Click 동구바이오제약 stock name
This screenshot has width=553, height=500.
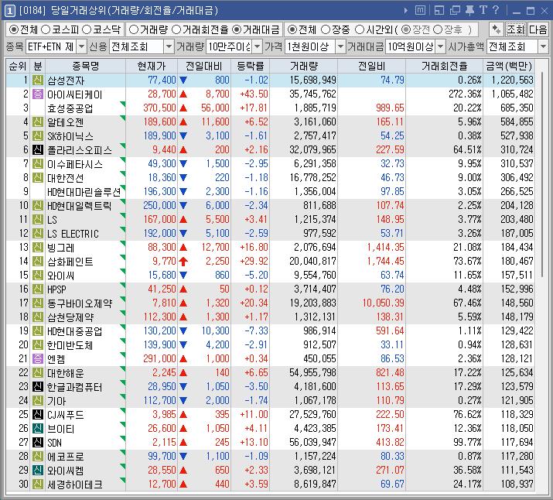tap(80, 303)
